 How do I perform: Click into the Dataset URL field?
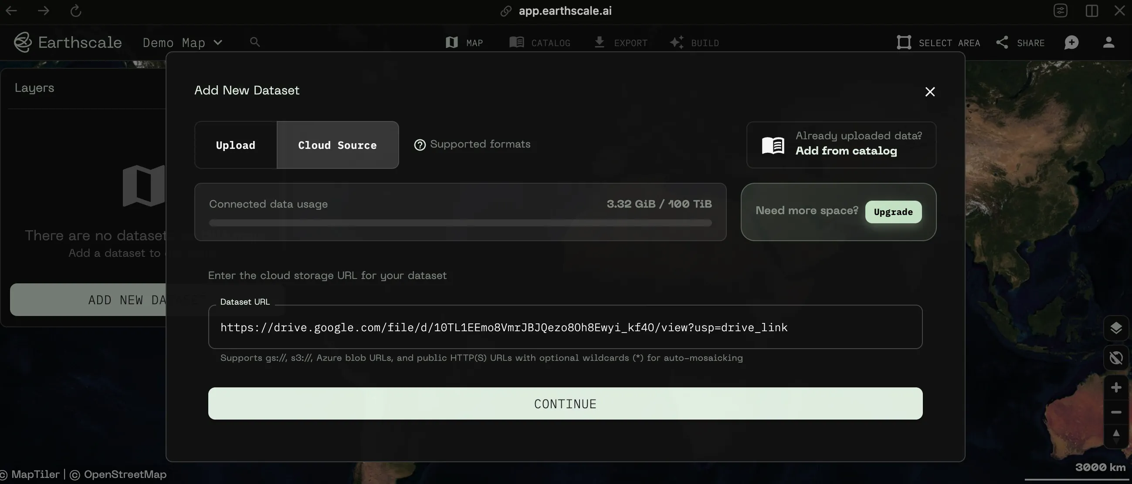pos(565,327)
